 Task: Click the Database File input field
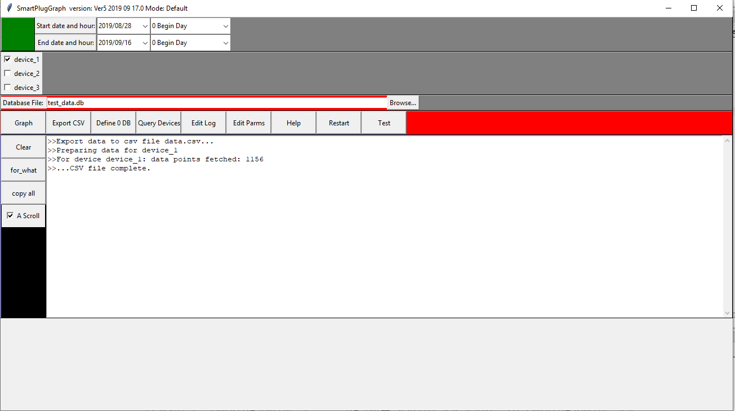point(216,103)
